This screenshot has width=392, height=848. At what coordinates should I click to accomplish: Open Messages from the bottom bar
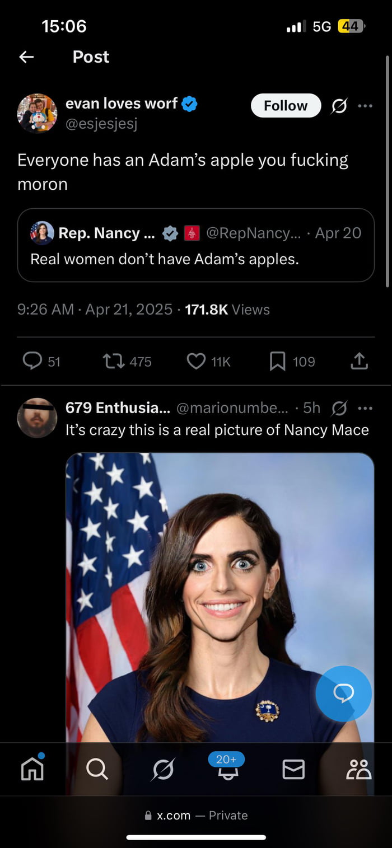pyautogui.click(x=293, y=769)
